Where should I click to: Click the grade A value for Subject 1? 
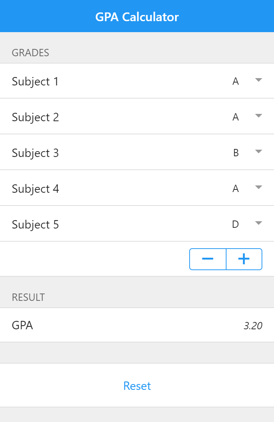pos(236,81)
